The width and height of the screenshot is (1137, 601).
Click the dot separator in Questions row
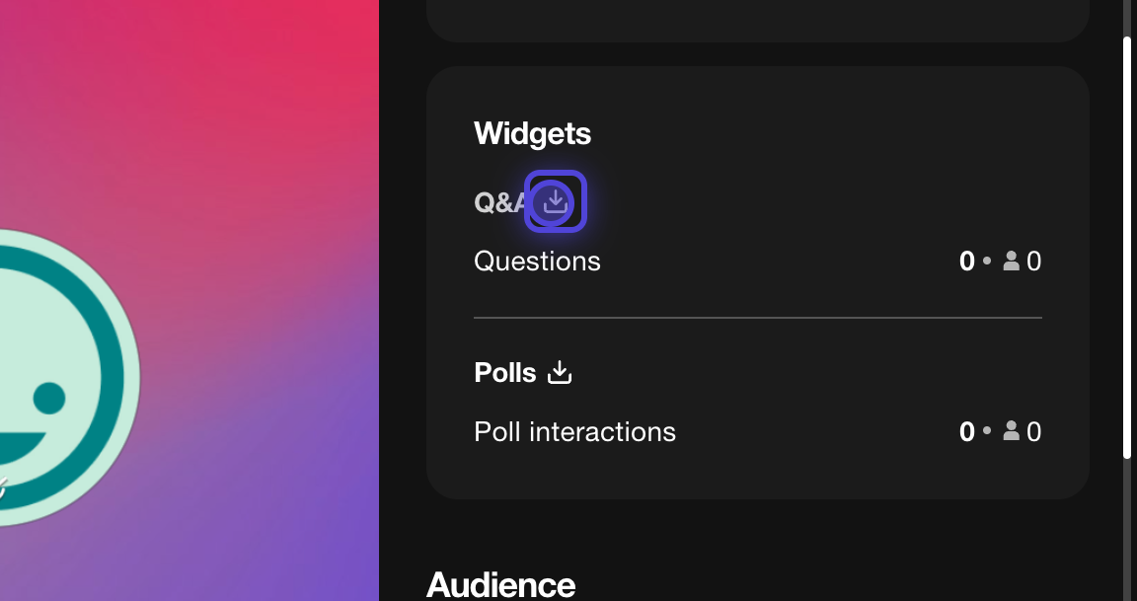(987, 262)
